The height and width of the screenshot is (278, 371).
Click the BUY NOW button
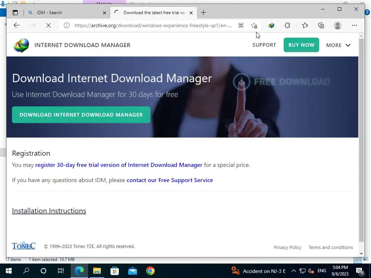pos(301,45)
